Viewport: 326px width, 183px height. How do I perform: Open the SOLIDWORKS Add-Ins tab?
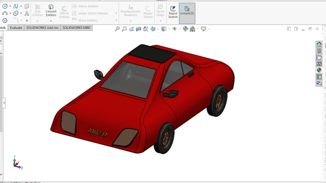click(42, 28)
